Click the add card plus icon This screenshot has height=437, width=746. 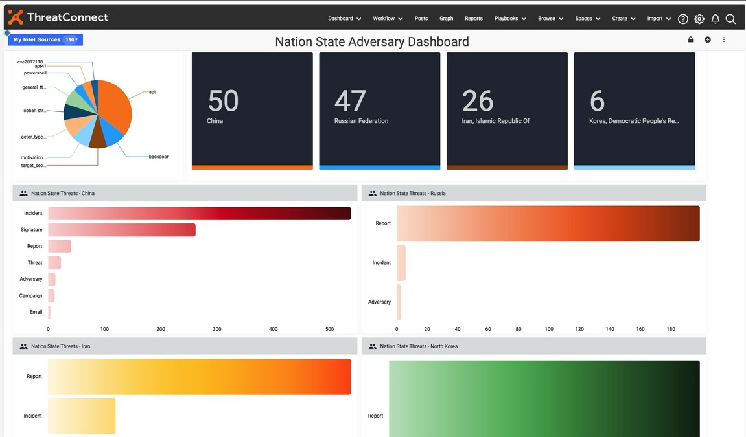(x=708, y=39)
